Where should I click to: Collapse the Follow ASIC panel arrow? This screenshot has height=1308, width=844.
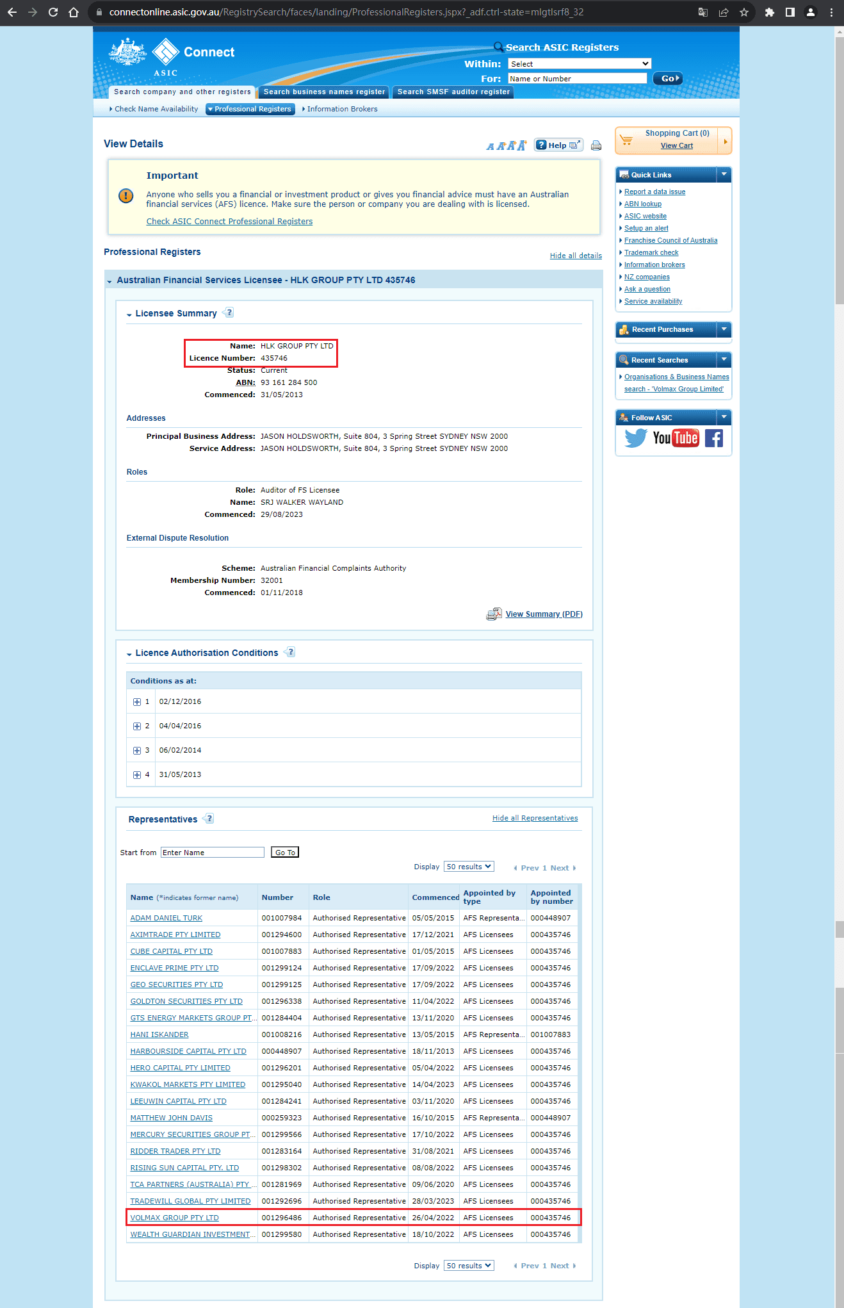[724, 417]
